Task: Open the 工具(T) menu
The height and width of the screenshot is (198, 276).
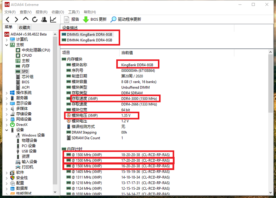Action: [x=74, y=12]
